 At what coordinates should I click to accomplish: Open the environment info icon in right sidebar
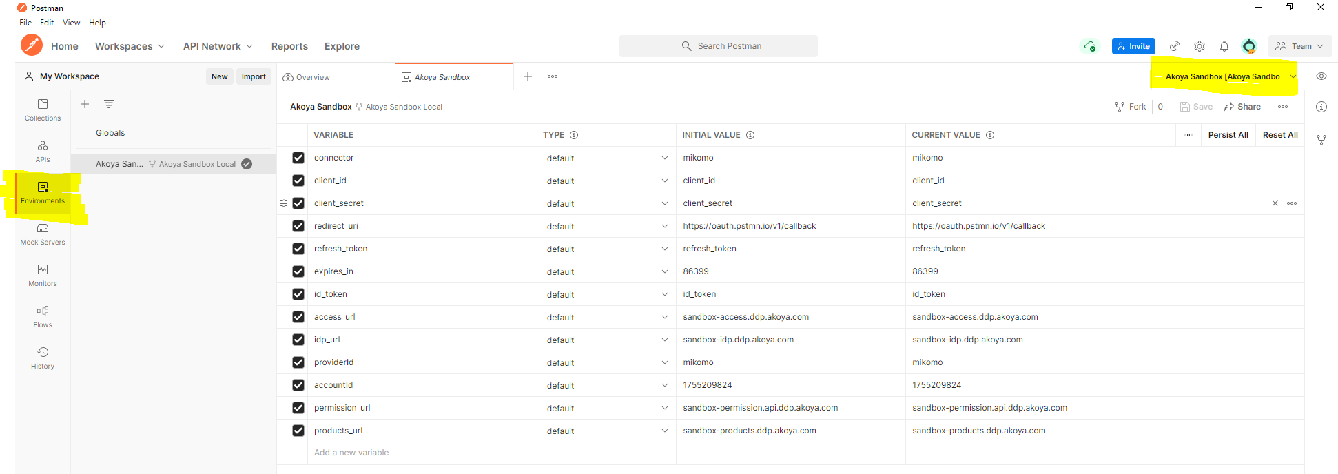pos(1321,107)
